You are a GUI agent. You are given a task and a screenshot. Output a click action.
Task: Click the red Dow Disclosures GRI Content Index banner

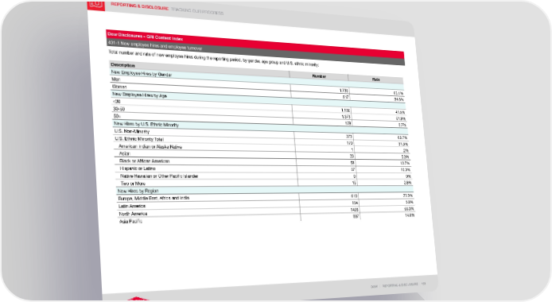click(x=255, y=45)
